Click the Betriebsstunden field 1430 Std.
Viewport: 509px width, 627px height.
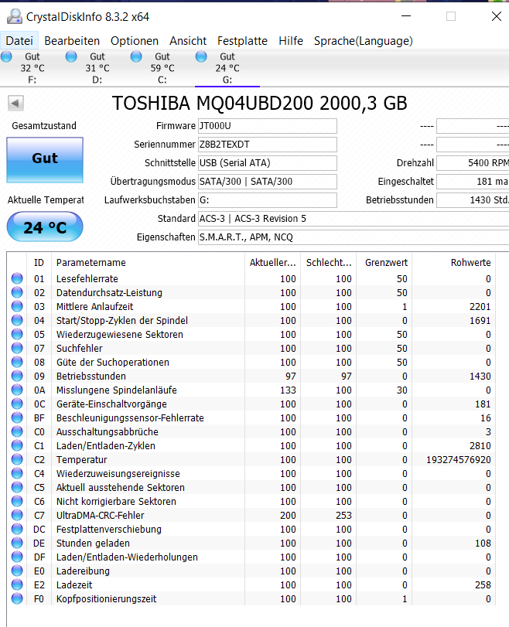pyautogui.click(x=473, y=200)
